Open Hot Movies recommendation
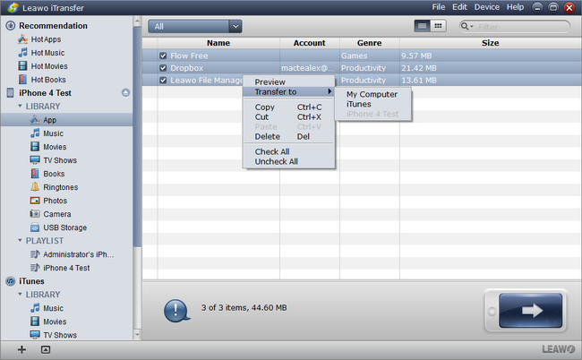 43,66
